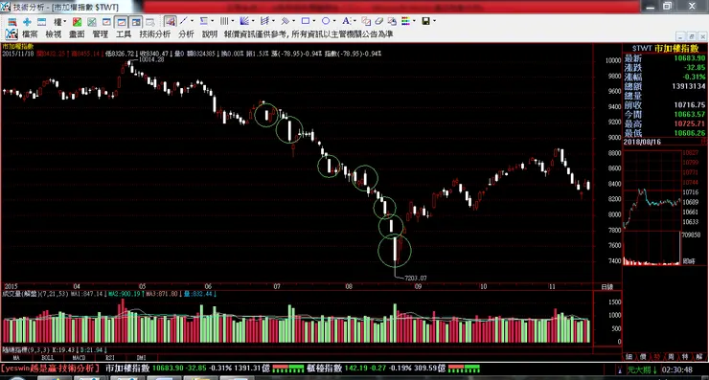
Task: Click the 細 button in quote panel
Action: pyautogui.click(x=629, y=356)
